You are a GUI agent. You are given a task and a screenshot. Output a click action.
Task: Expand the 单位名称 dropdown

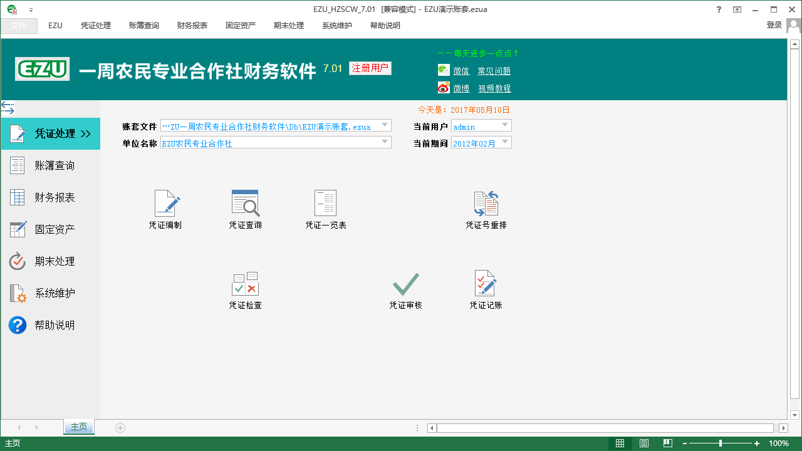pyautogui.click(x=385, y=143)
